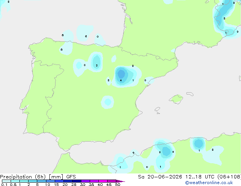
Task: Select the 1–2 mm legend swatch
Action: pyautogui.click(x=24, y=181)
